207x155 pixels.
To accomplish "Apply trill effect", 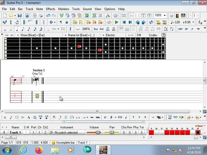I will (105, 117).
